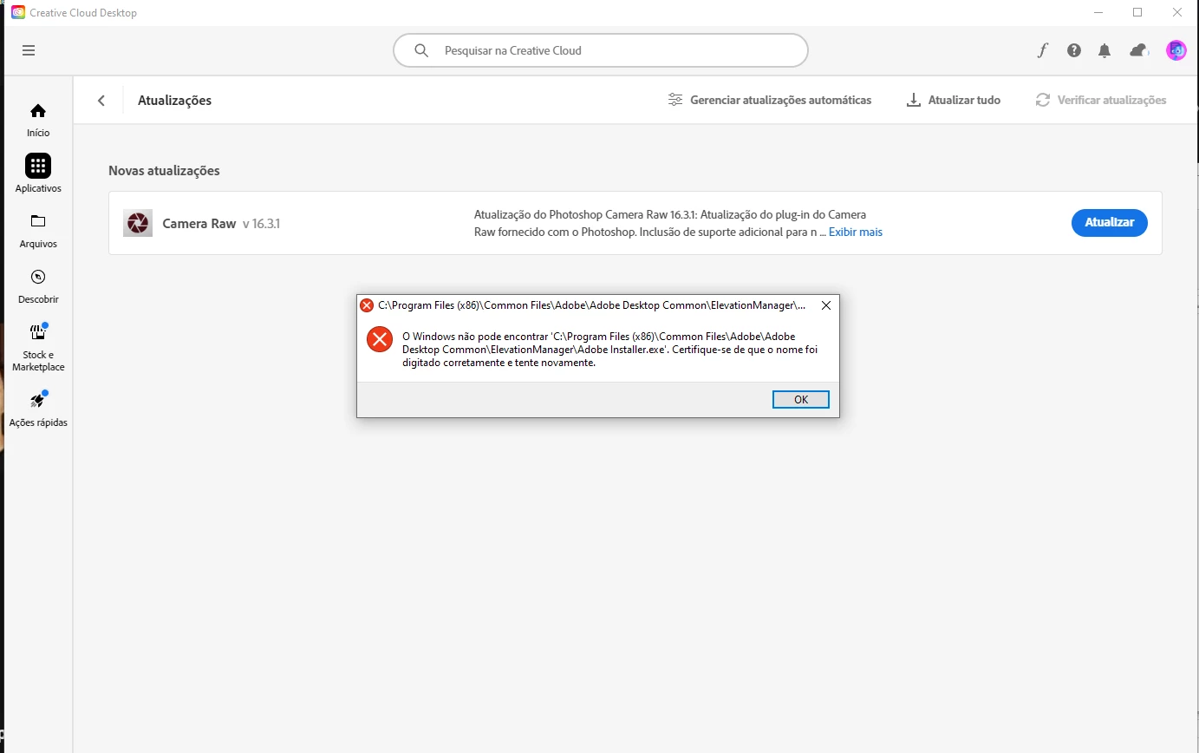This screenshot has width=1199, height=753.
Task: Click the v 16.3.1 version text
Action: [261, 224]
